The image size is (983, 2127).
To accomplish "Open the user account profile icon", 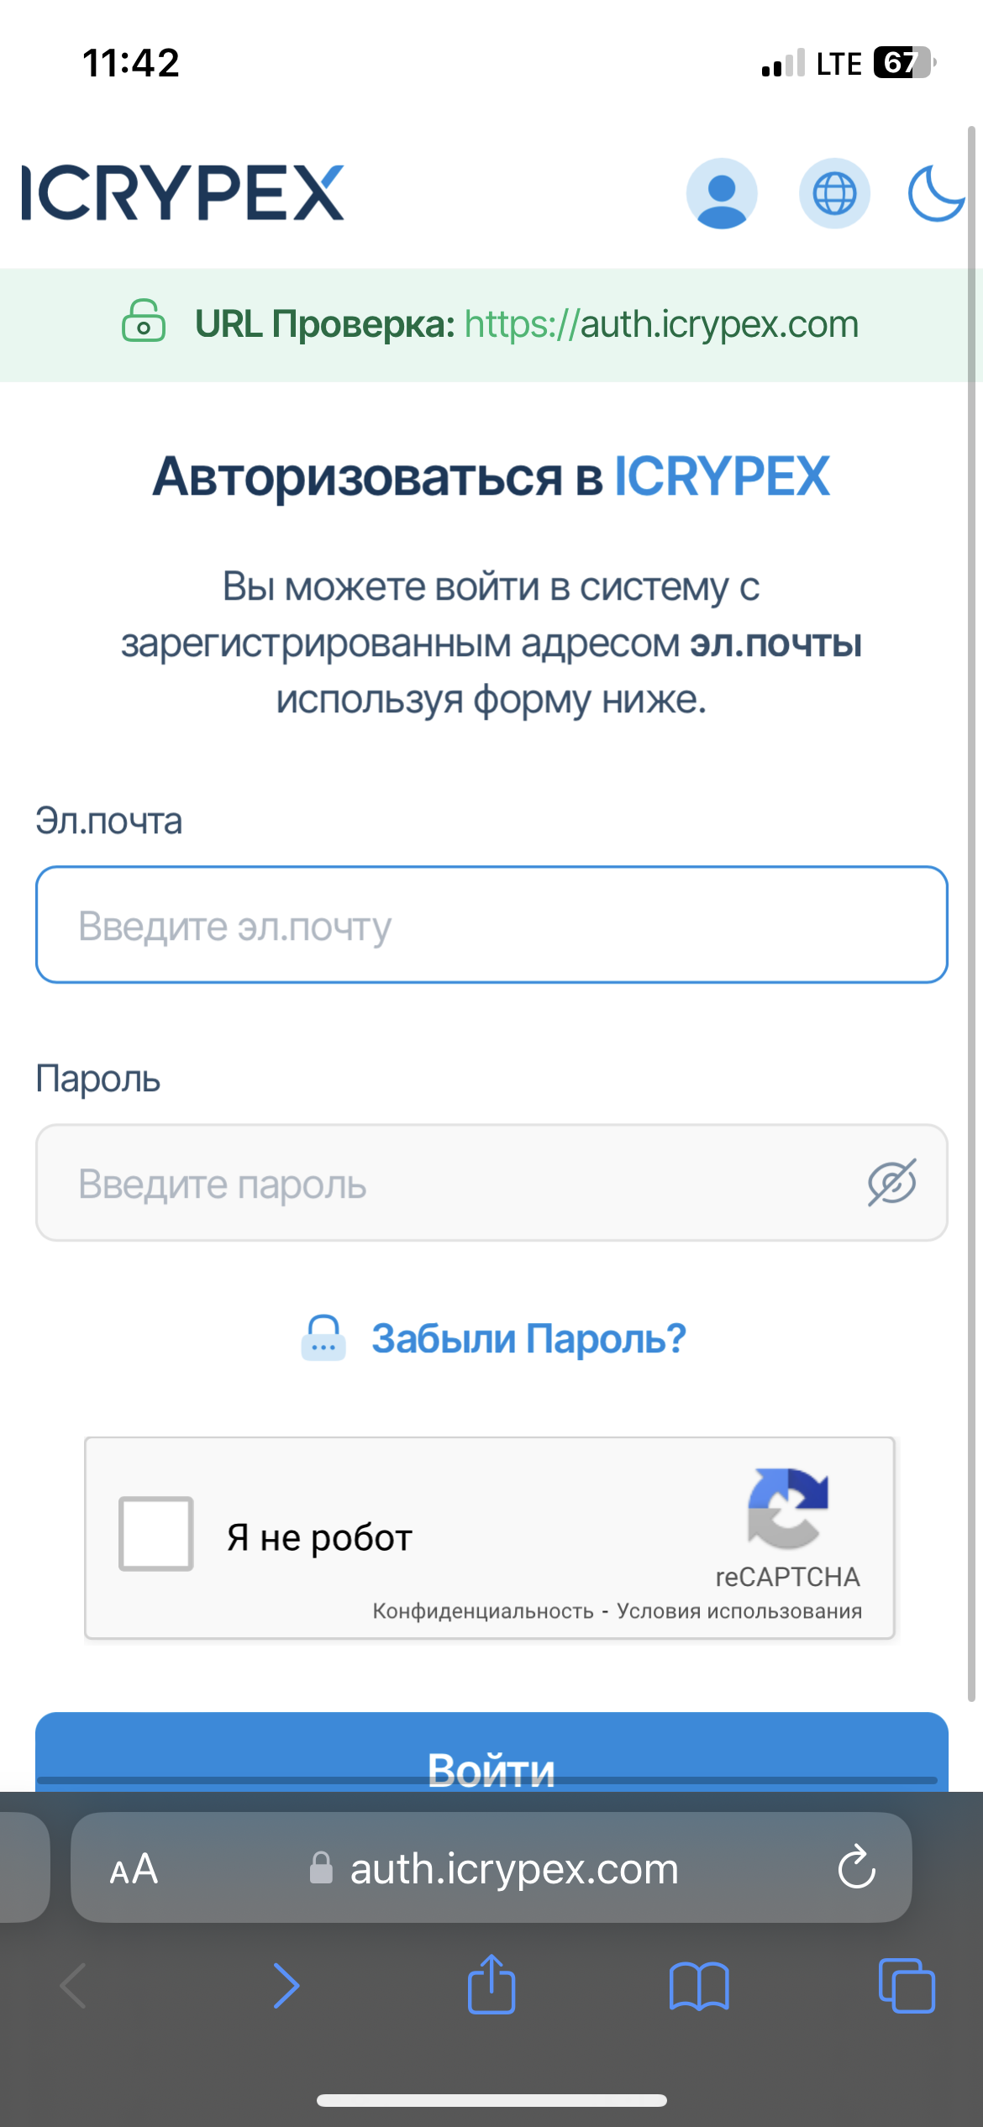I will click(722, 193).
